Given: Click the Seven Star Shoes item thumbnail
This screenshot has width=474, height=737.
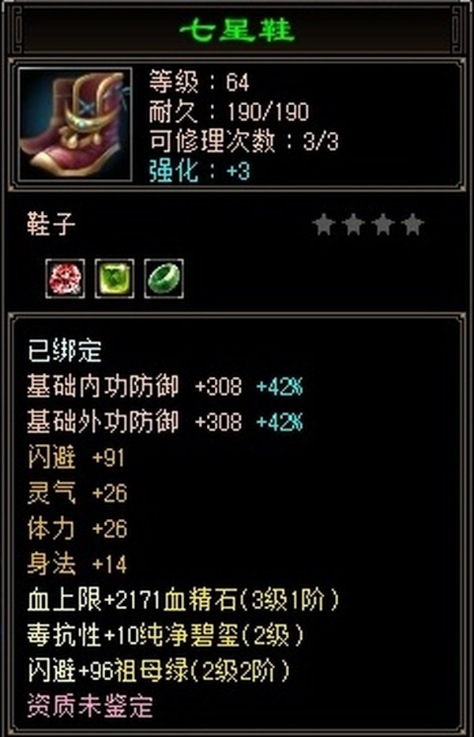Looking at the screenshot, I should [x=75, y=125].
